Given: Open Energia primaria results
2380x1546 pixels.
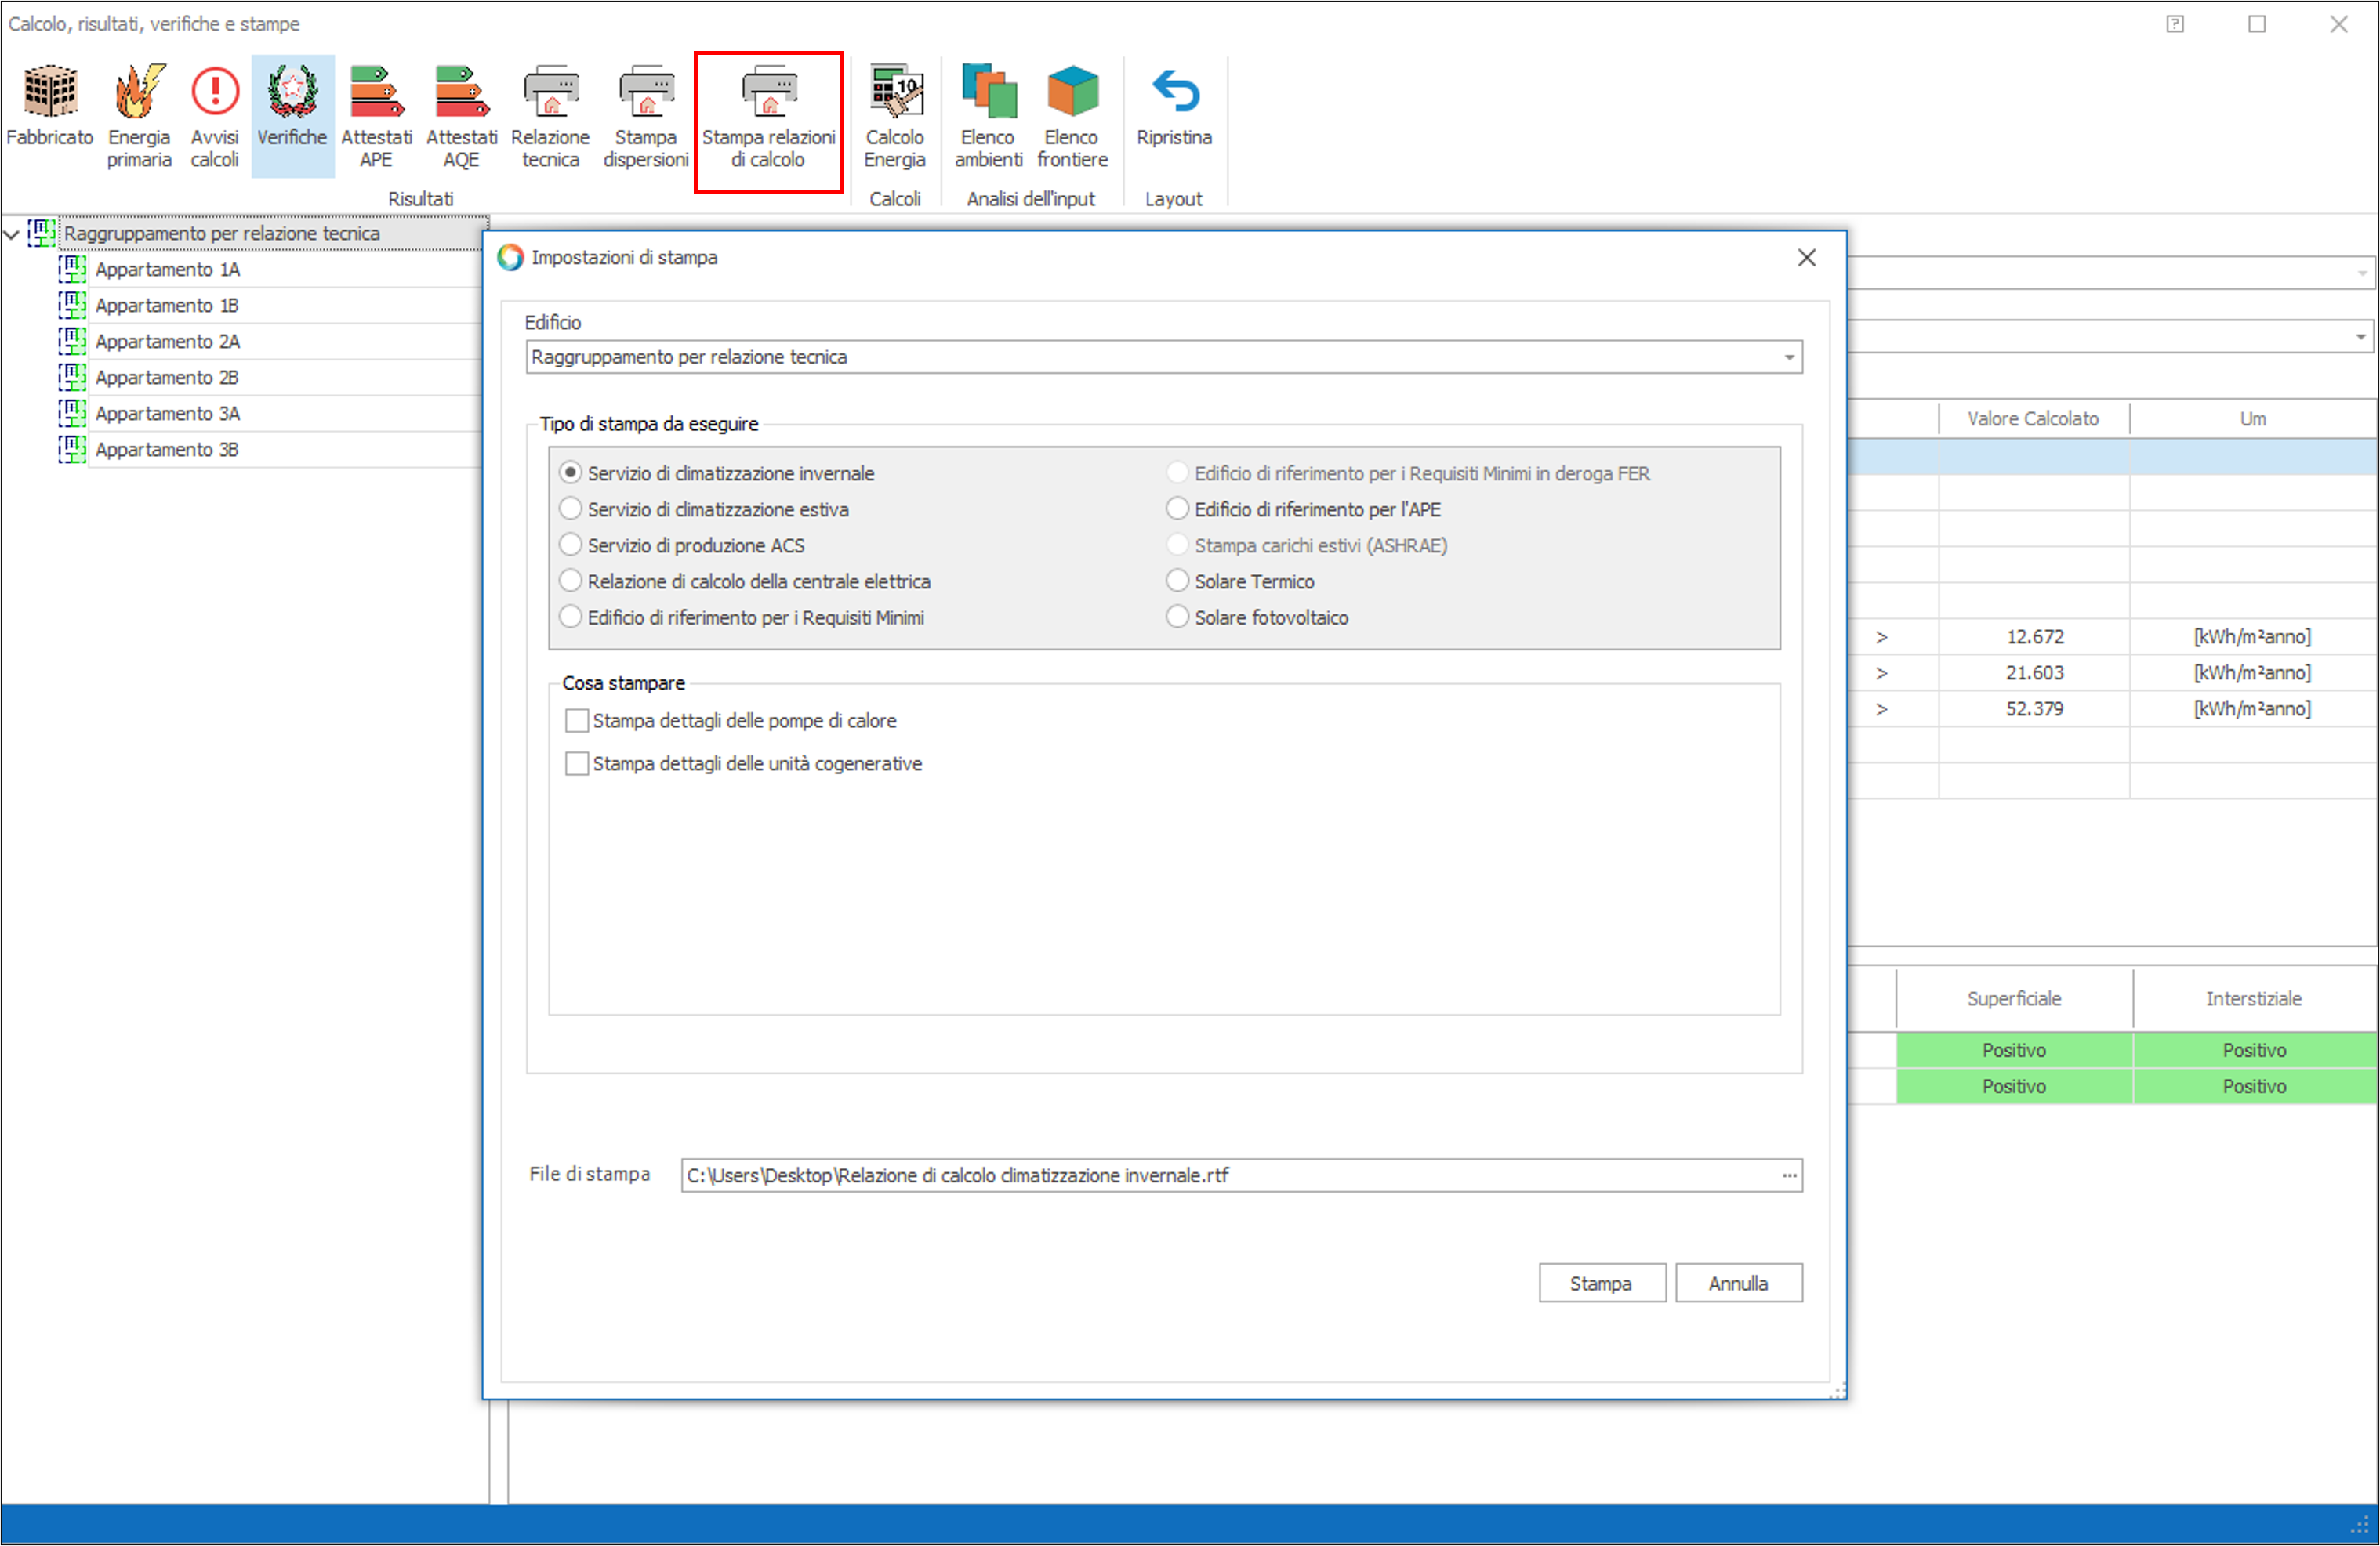Looking at the screenshot, I should pos(139,117).
